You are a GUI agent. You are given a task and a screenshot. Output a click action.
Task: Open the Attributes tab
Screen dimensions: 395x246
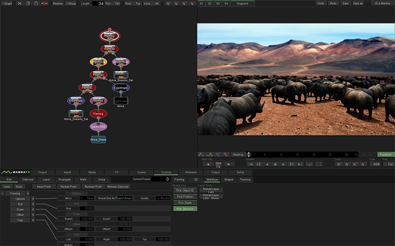[191, 172]
